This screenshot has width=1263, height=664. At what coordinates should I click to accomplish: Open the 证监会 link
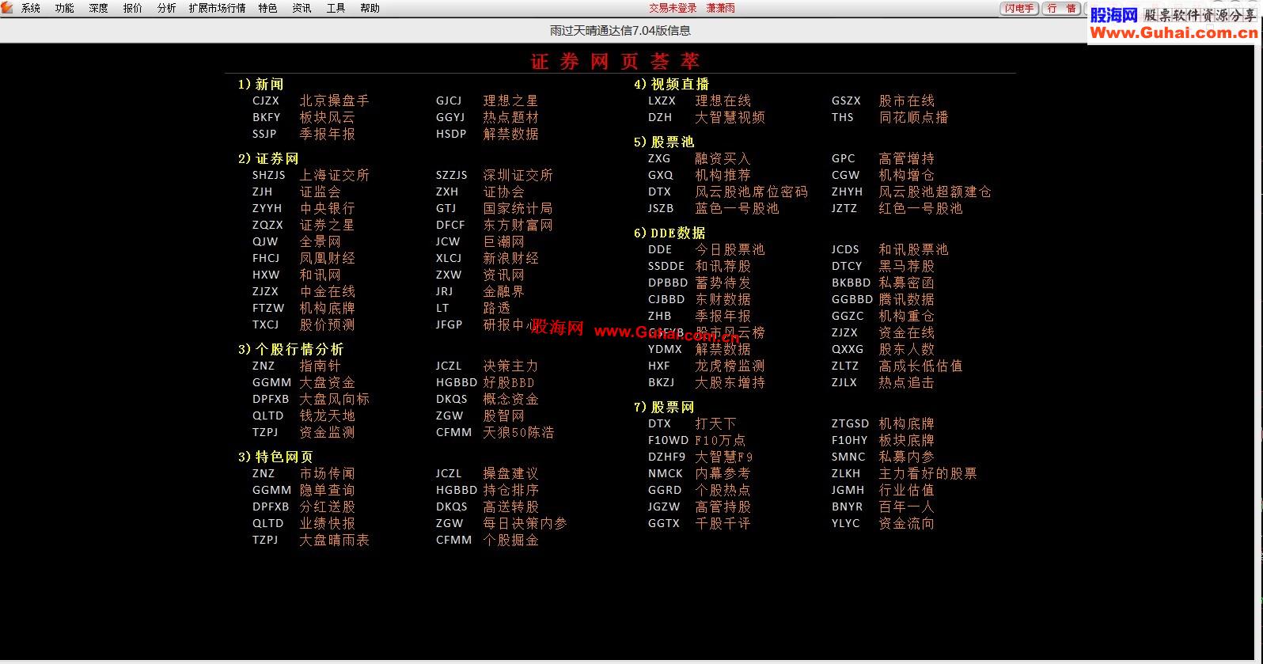[320, 192]
